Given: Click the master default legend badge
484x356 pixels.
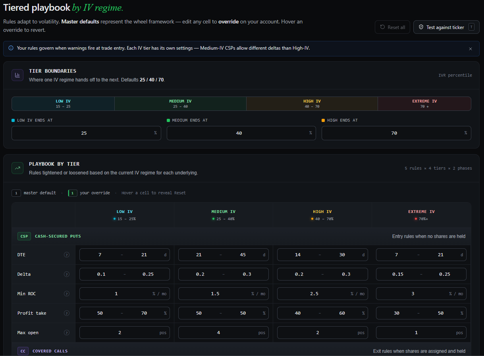Looking at the screenshot, I should point(16,193).
